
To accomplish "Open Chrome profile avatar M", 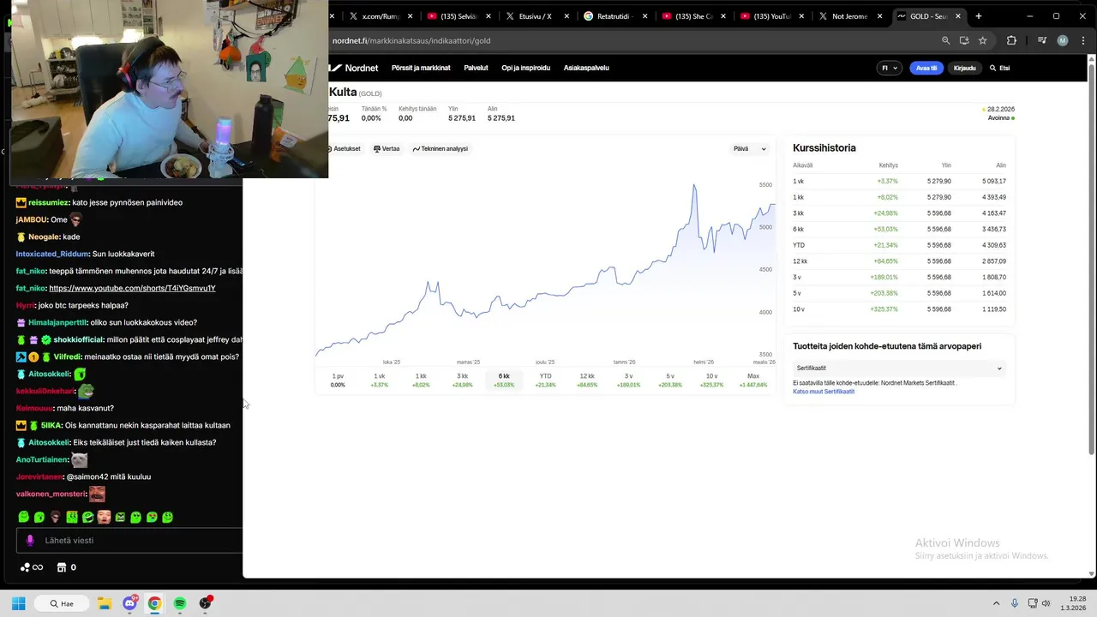I will (x=1063, y=40).
